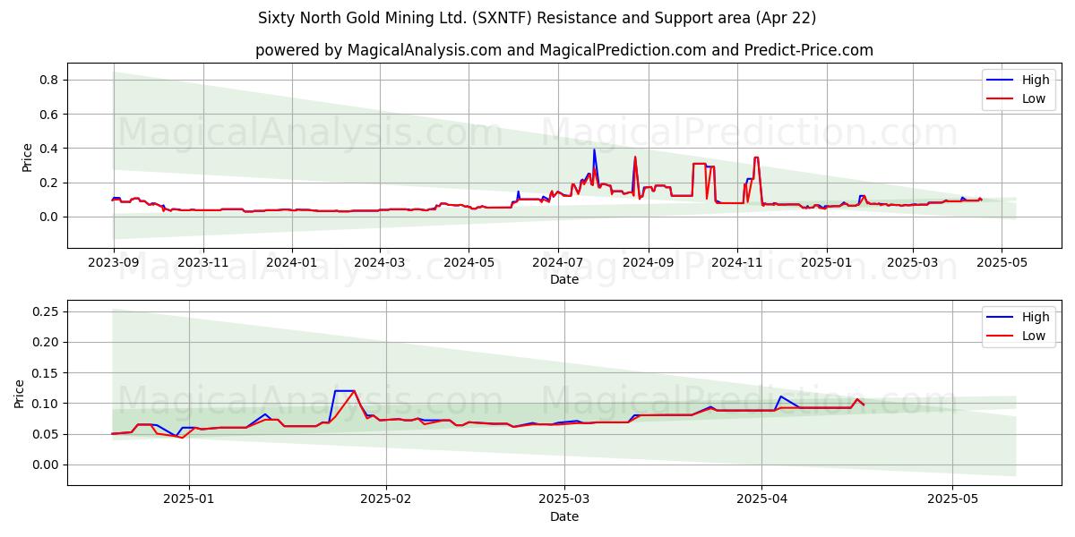This screenshot has height=537, width=1075.
Task: Click the 0.25 price tick in bottom chart
Action: click(47, 311)
